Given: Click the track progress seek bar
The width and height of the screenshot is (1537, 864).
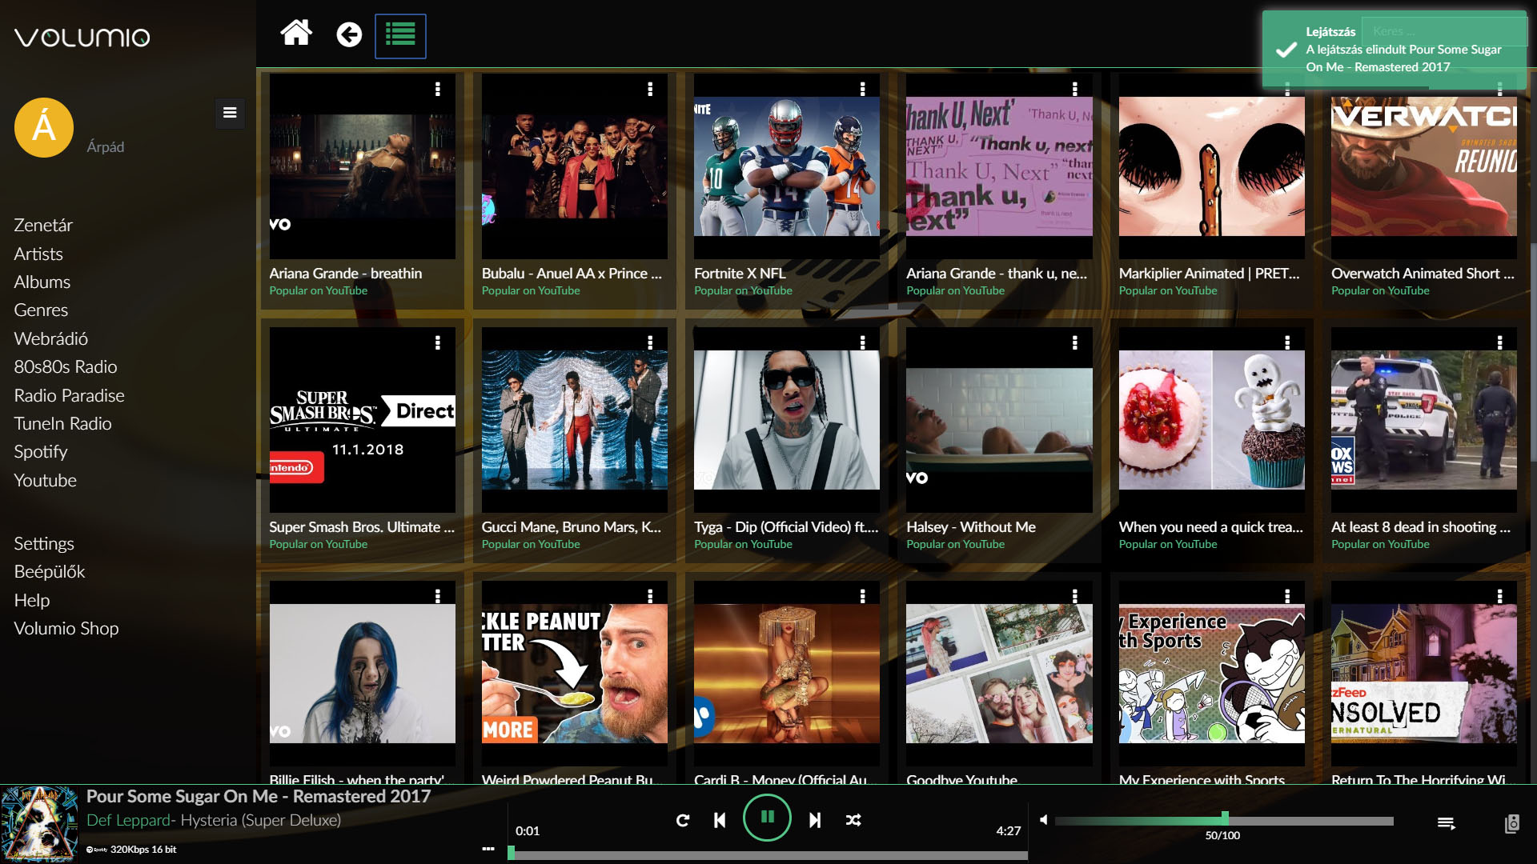Looking at the screenshot, I should [x=768, y=854].
